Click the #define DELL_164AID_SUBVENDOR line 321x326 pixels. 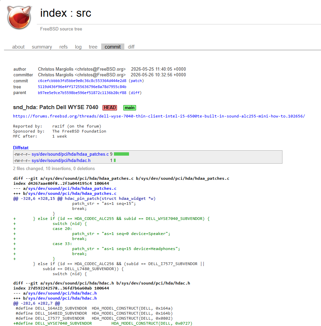94,308
